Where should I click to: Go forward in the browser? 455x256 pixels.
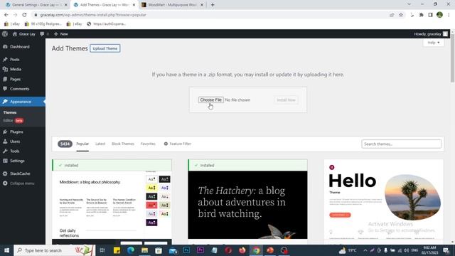15,15
